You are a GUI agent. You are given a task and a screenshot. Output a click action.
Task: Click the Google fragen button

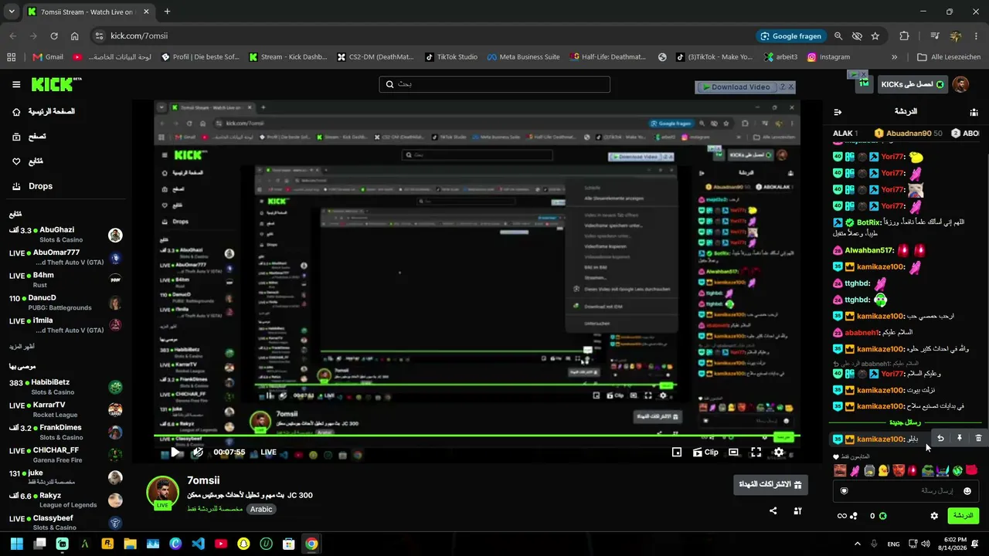coord(790,36)
